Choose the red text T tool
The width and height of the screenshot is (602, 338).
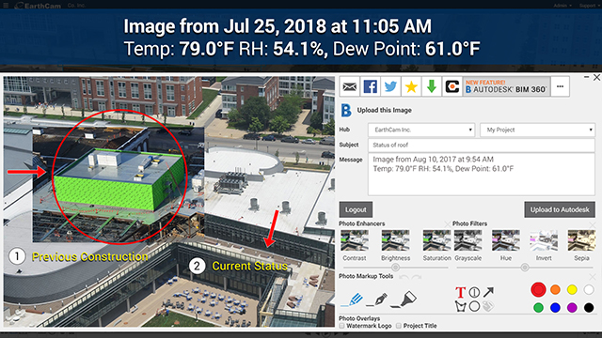[460, 292]
